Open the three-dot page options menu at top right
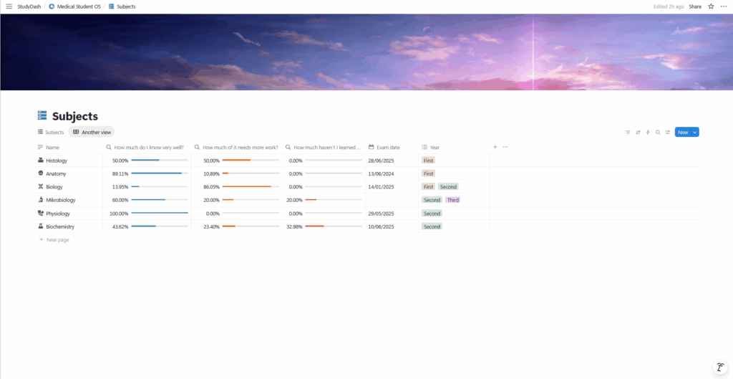The image size is (733, 379). pos(723,6)
